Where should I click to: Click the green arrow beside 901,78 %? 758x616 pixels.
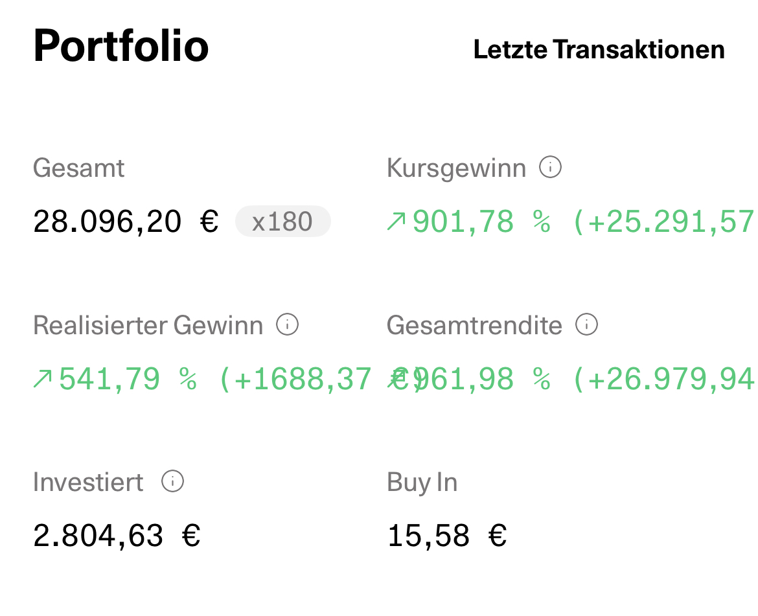coord(396,222)
